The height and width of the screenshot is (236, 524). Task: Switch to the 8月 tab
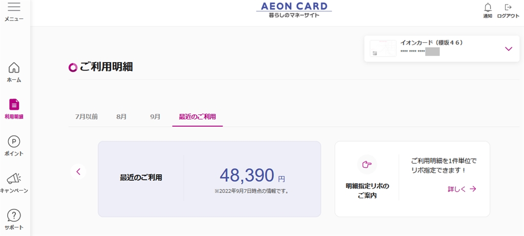click(x=121, y=116)
